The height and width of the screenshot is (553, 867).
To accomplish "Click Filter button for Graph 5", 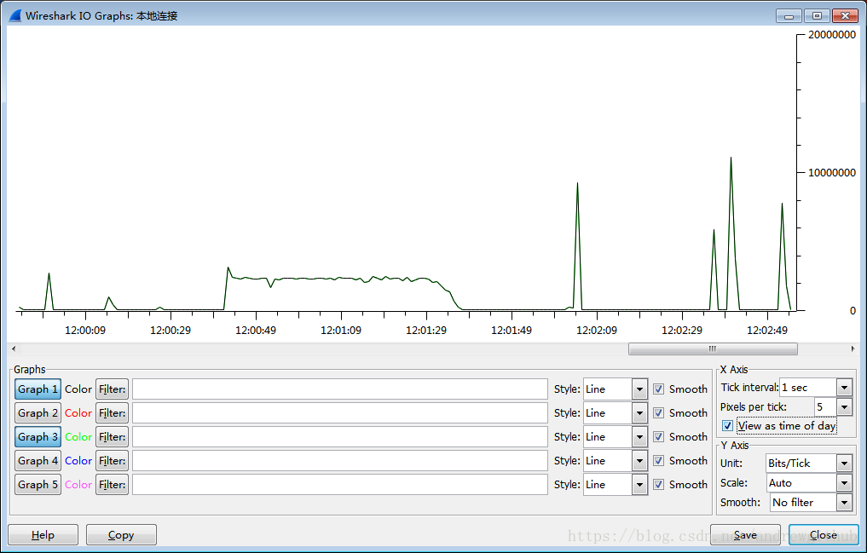I will (x=113, y=485).
